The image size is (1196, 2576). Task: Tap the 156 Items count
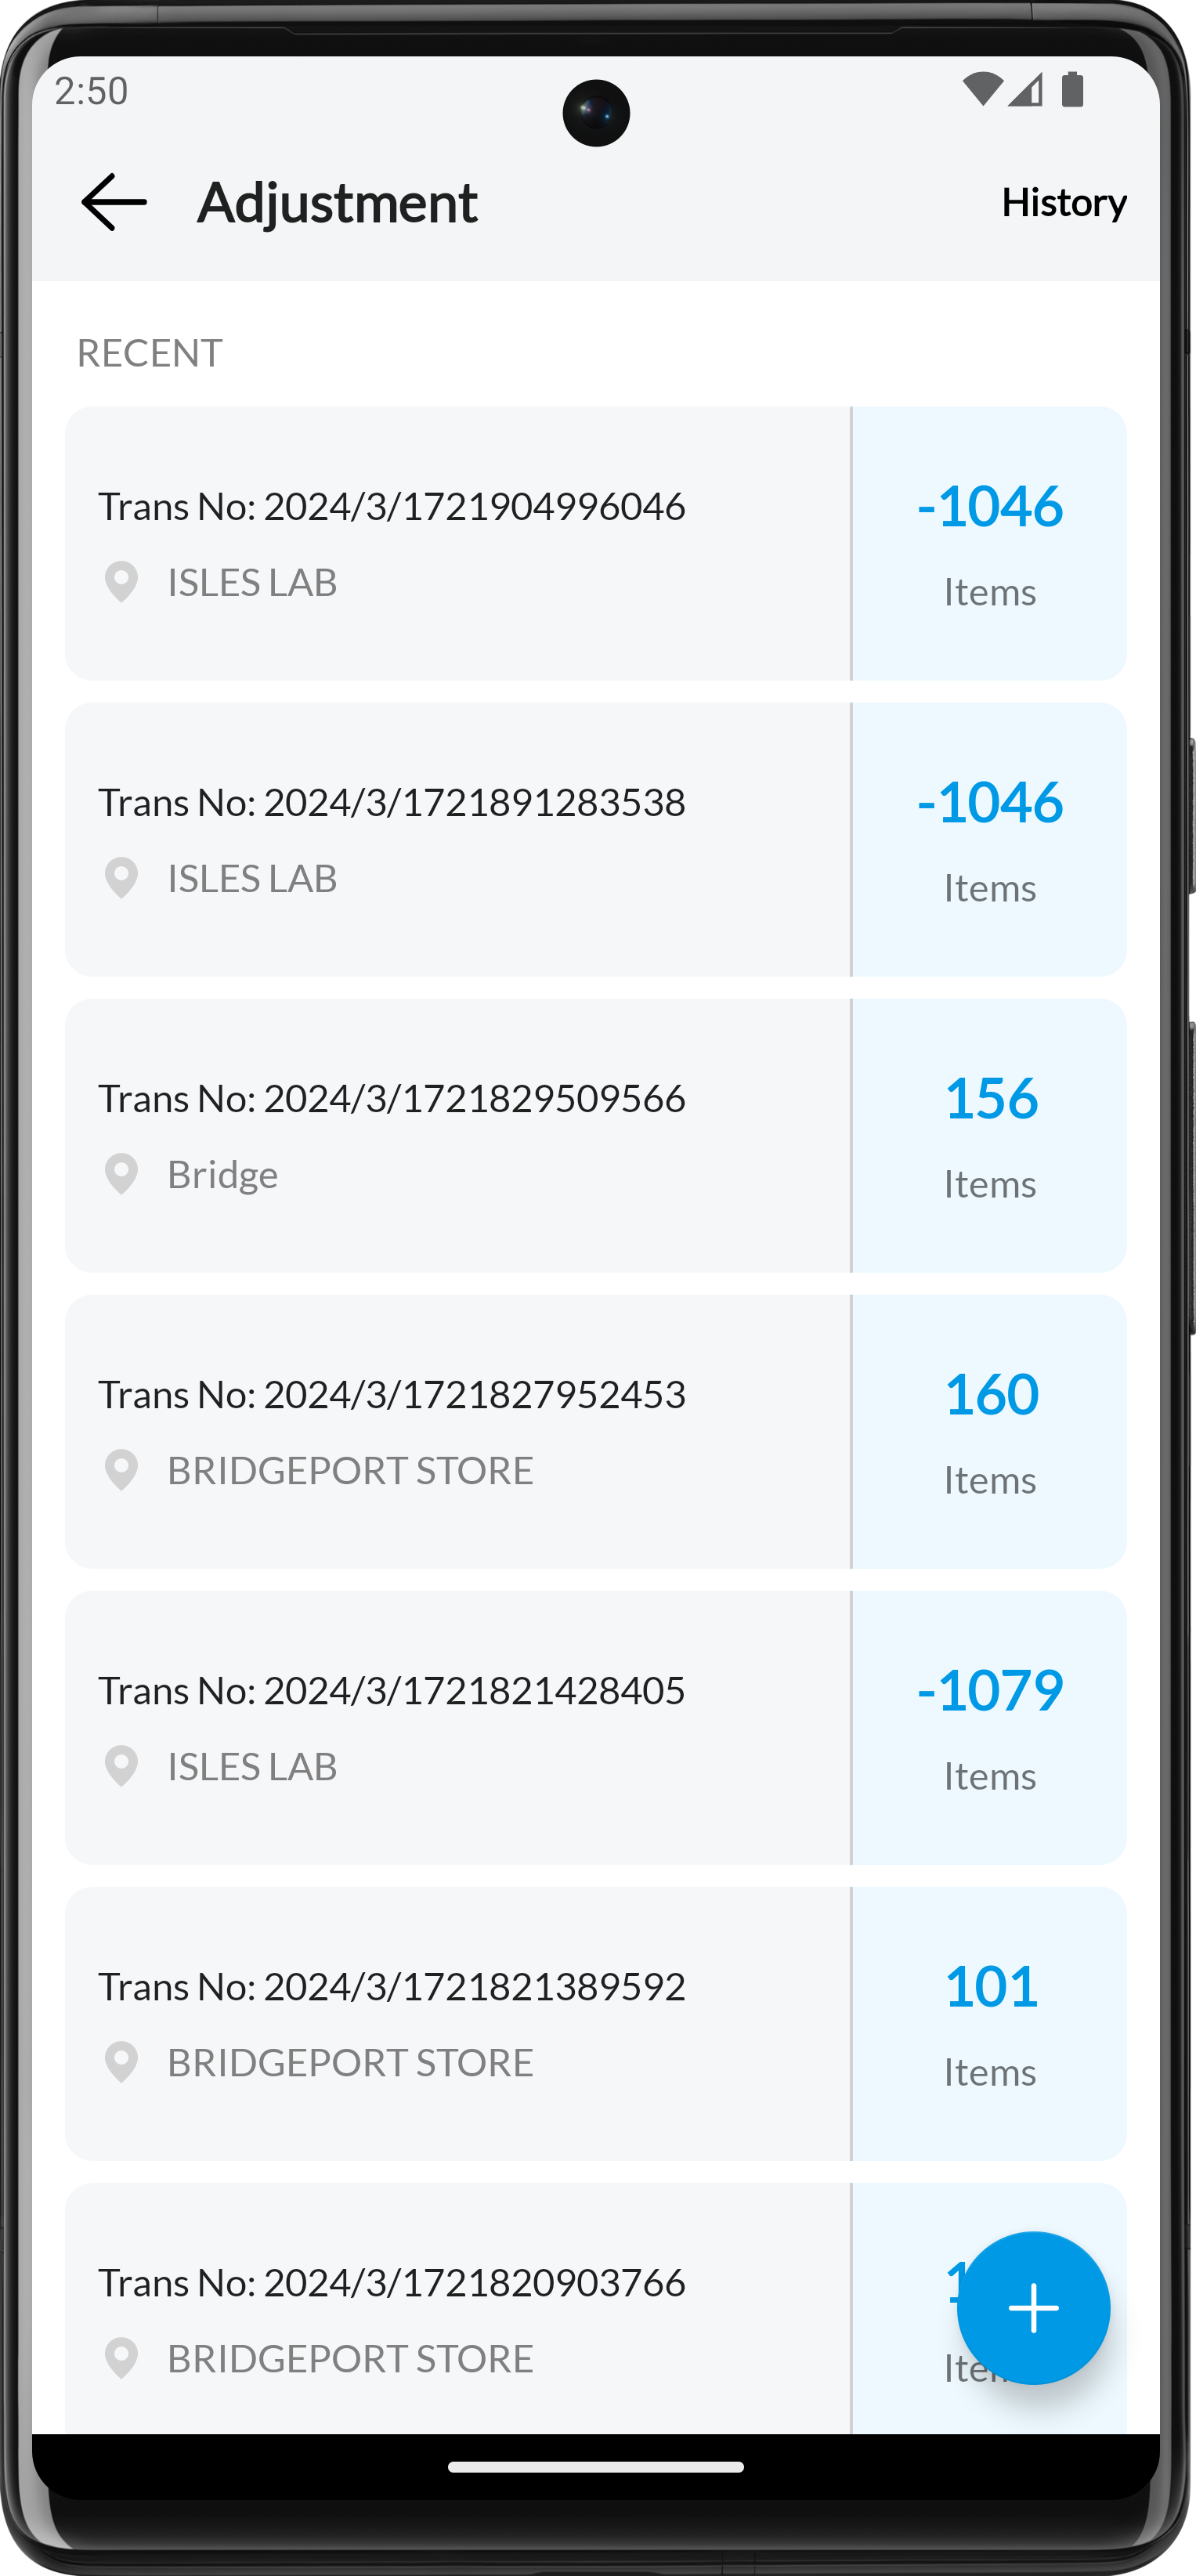990,1135
